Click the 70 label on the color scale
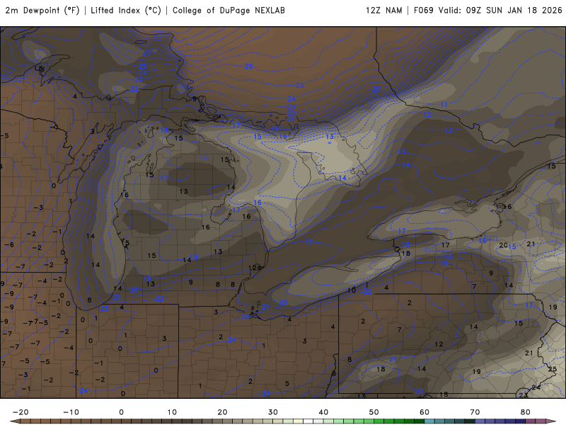566x425 pixels. [x=475, y=412]
